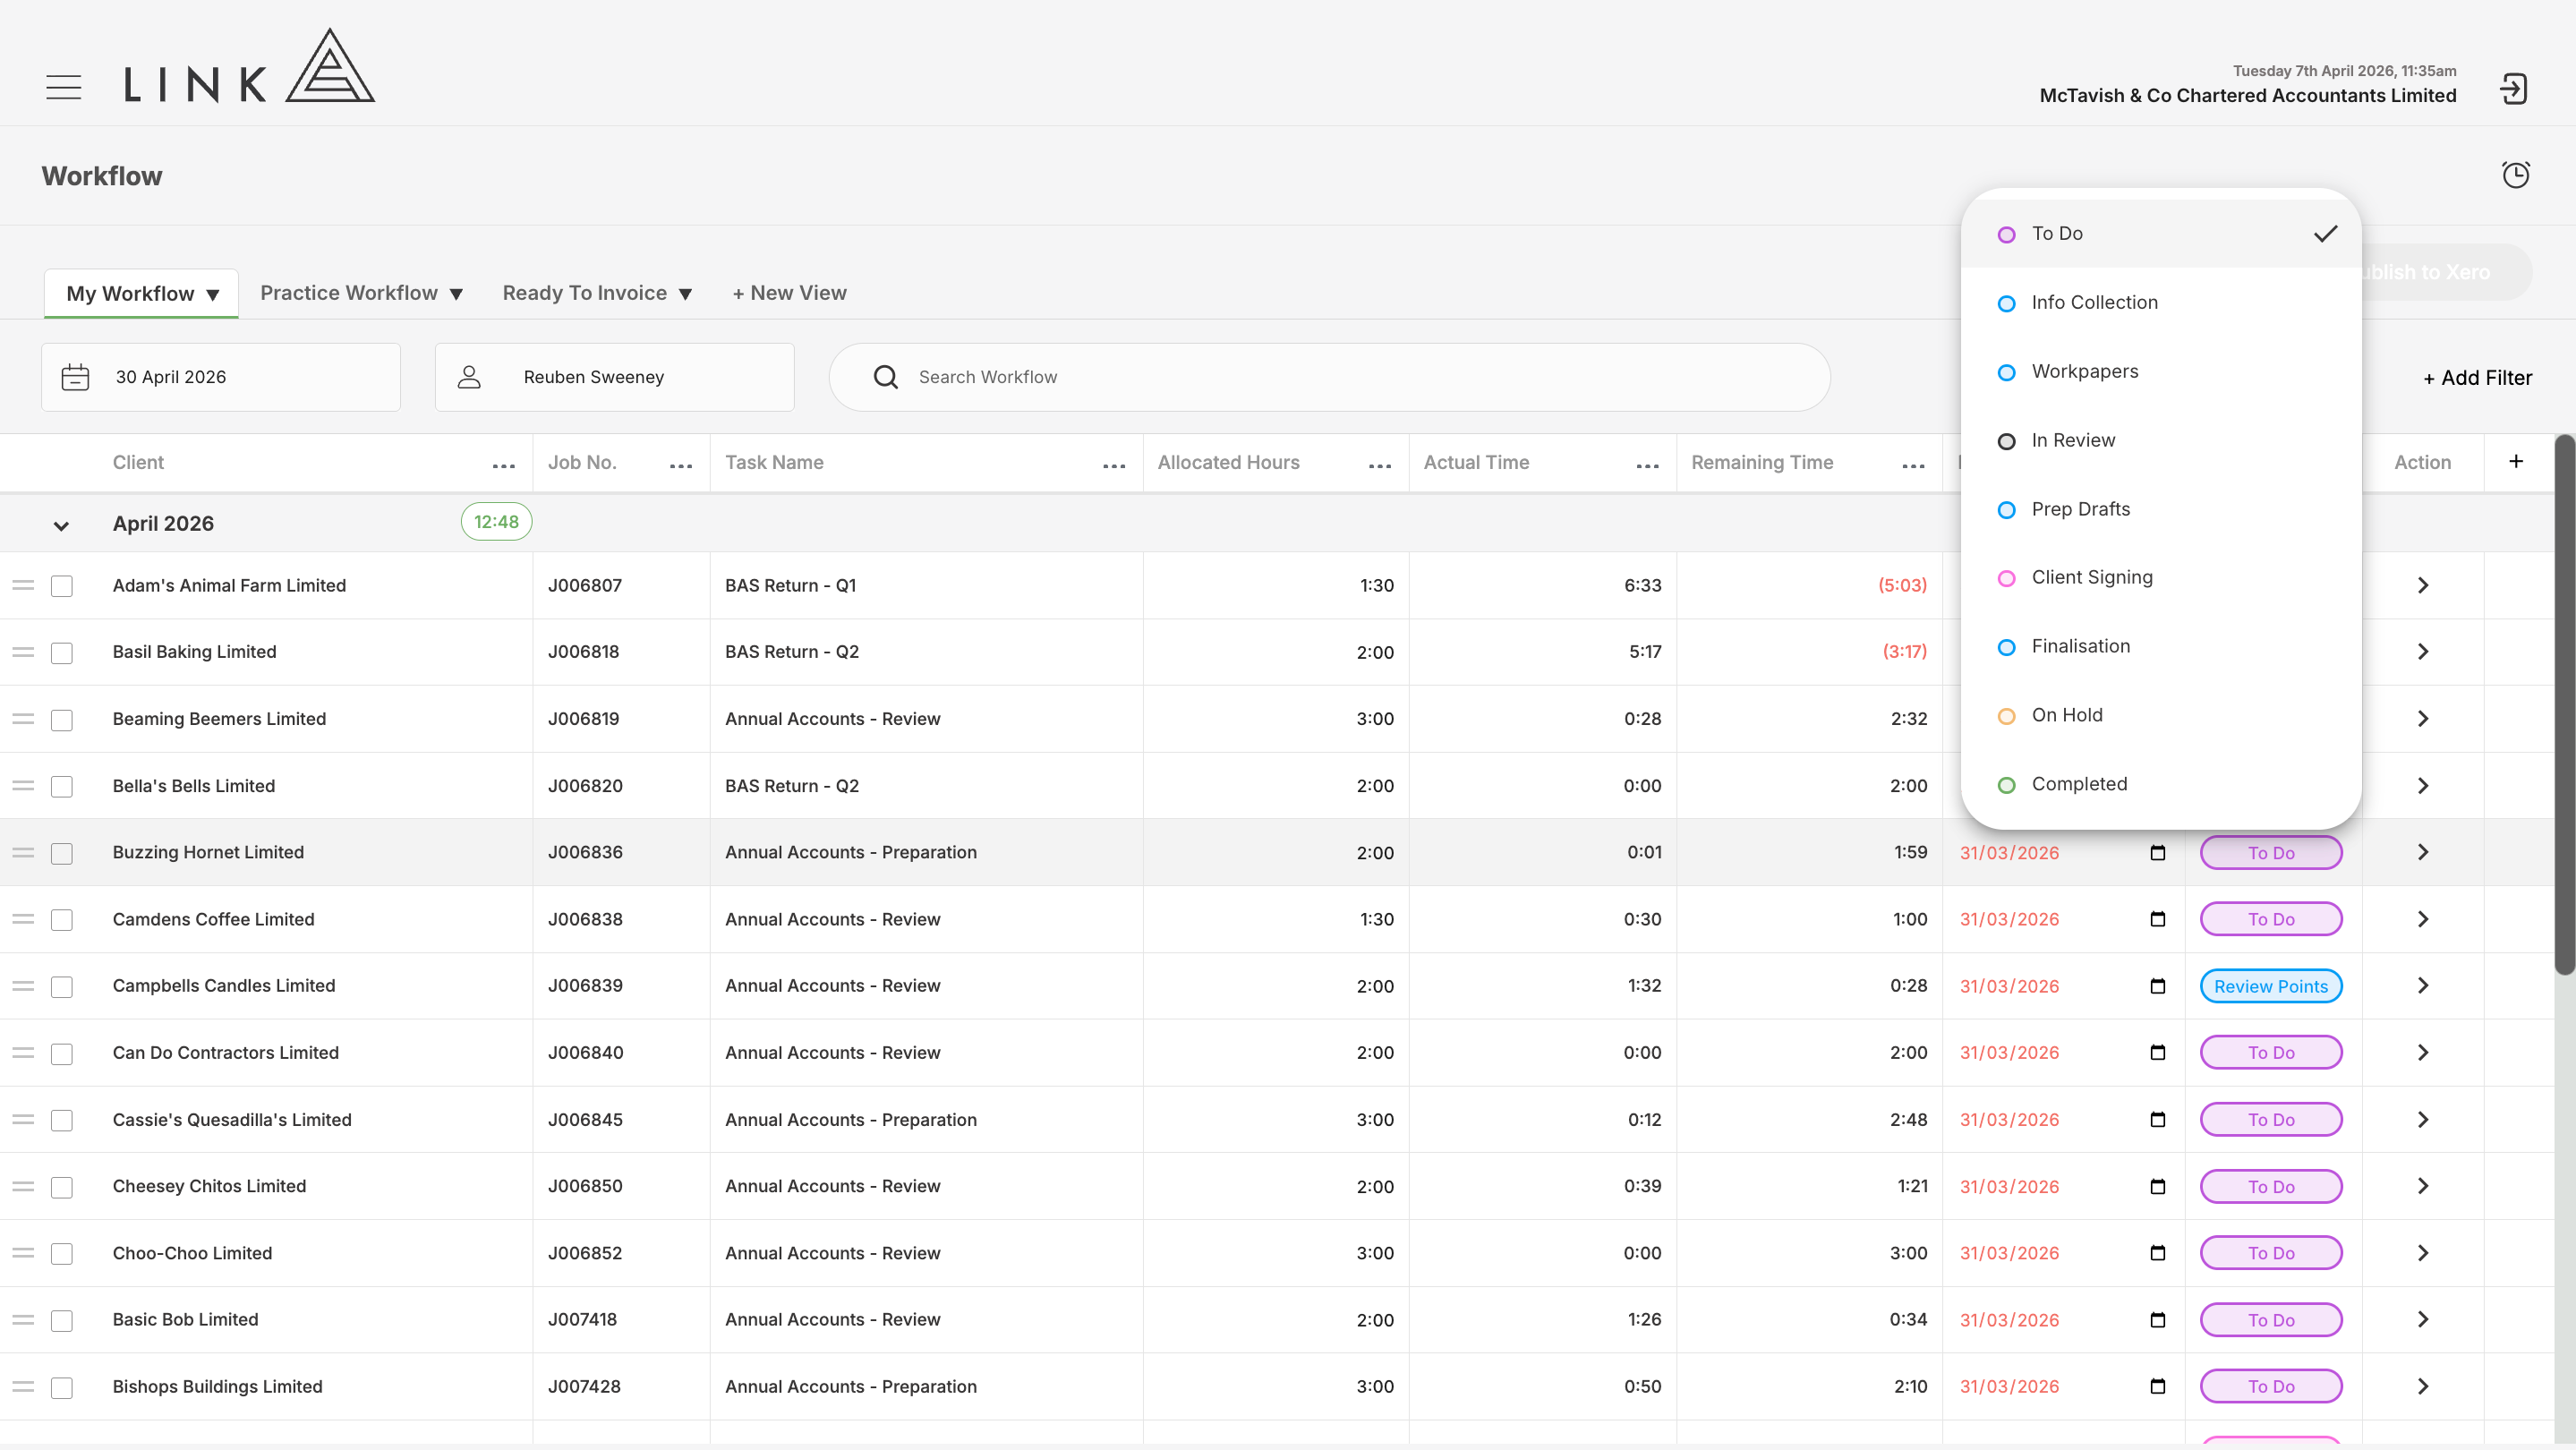Viewport: 2576px width, 1450px height.
Task: Open the hamburger navigation menu
Action: click(64, 88)
